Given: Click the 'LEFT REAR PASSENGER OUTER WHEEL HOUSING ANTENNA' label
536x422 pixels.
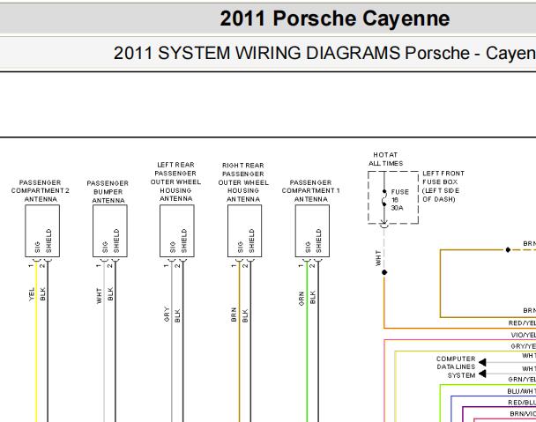Looking at the screenshot, I should pos(175,181).
